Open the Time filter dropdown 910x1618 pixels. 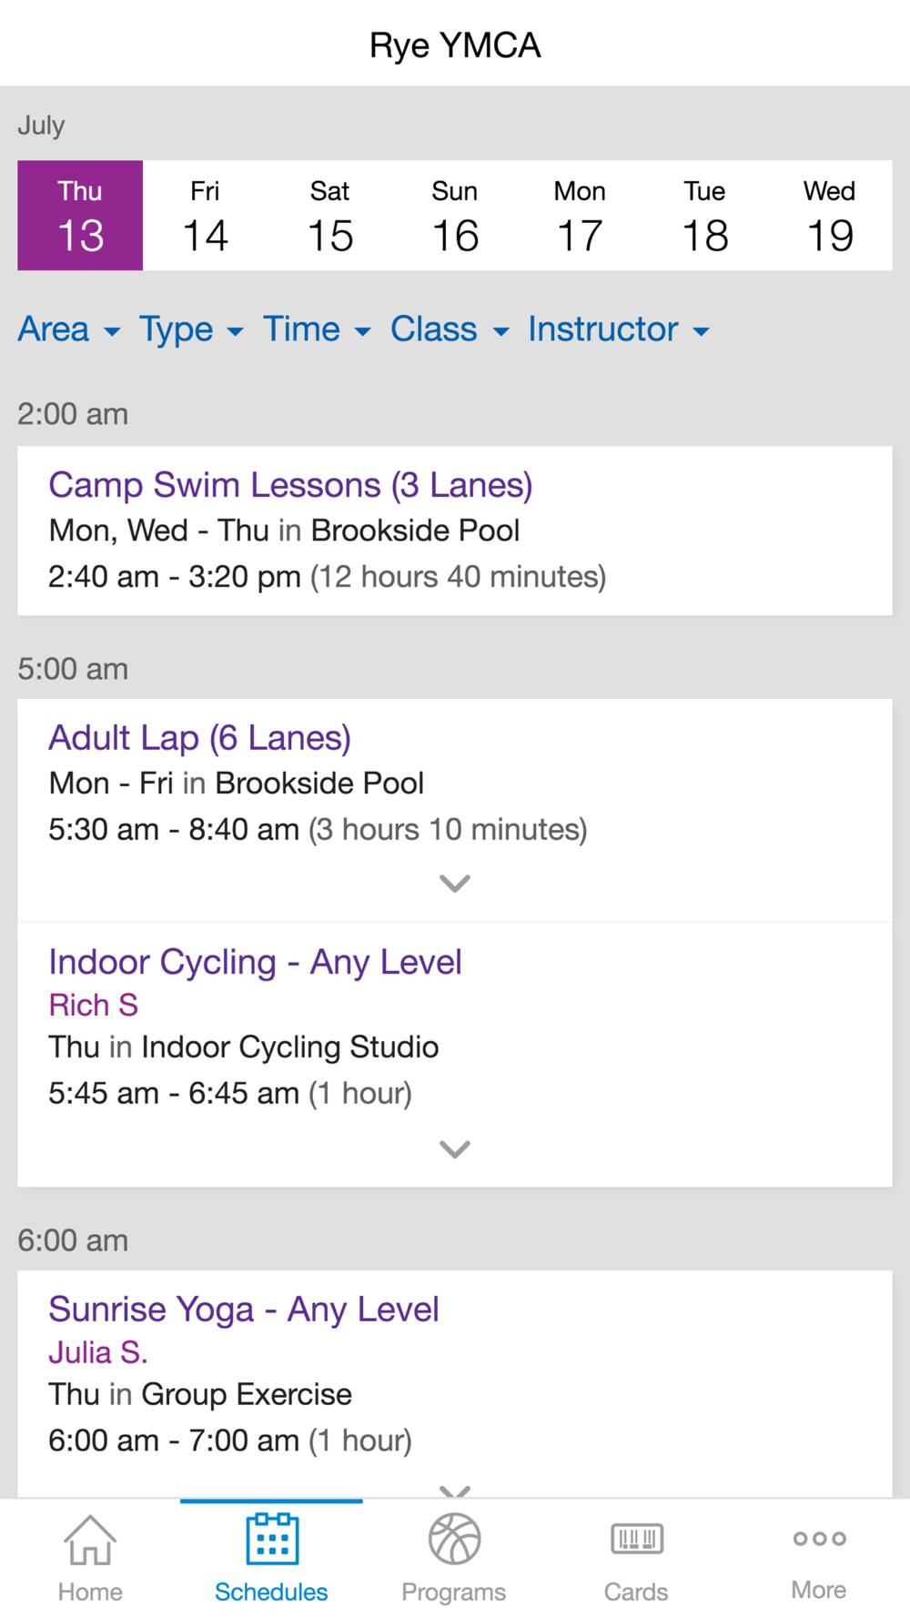pos(317,329)
